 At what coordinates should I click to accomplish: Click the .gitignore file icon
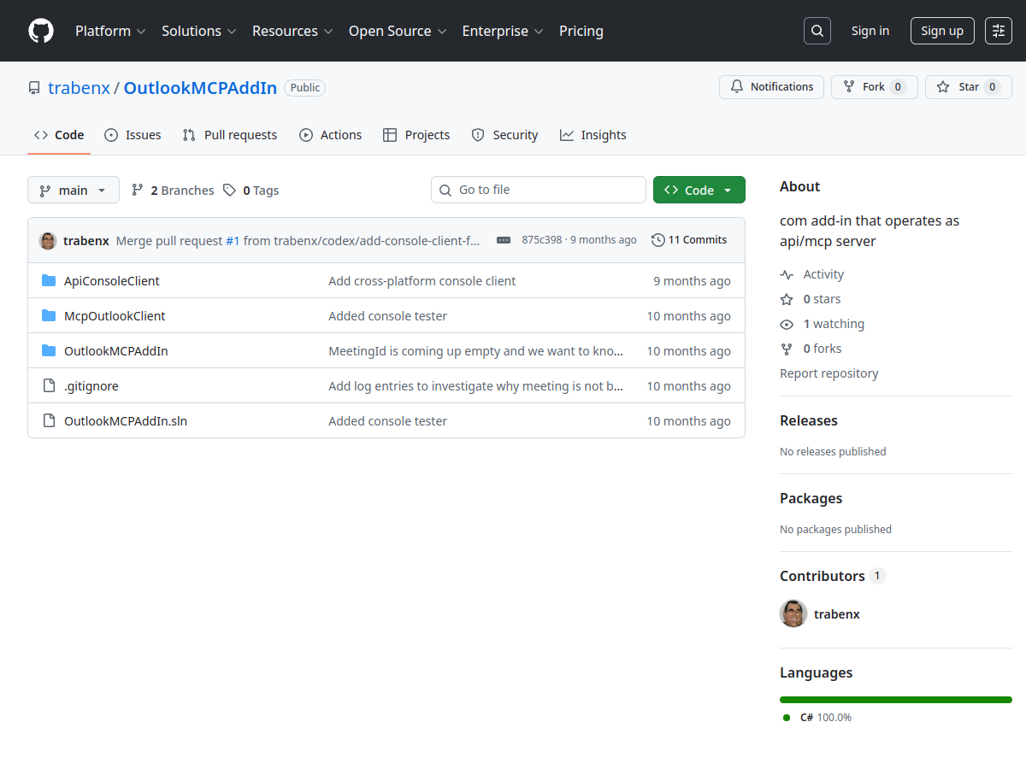click(x=49, y=386)
